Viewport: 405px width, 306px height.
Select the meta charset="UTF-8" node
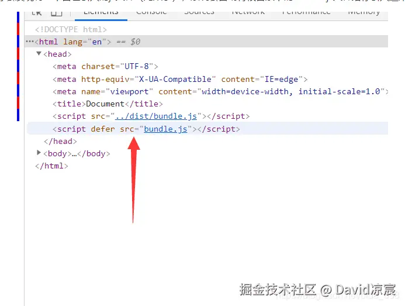(105, 67)
